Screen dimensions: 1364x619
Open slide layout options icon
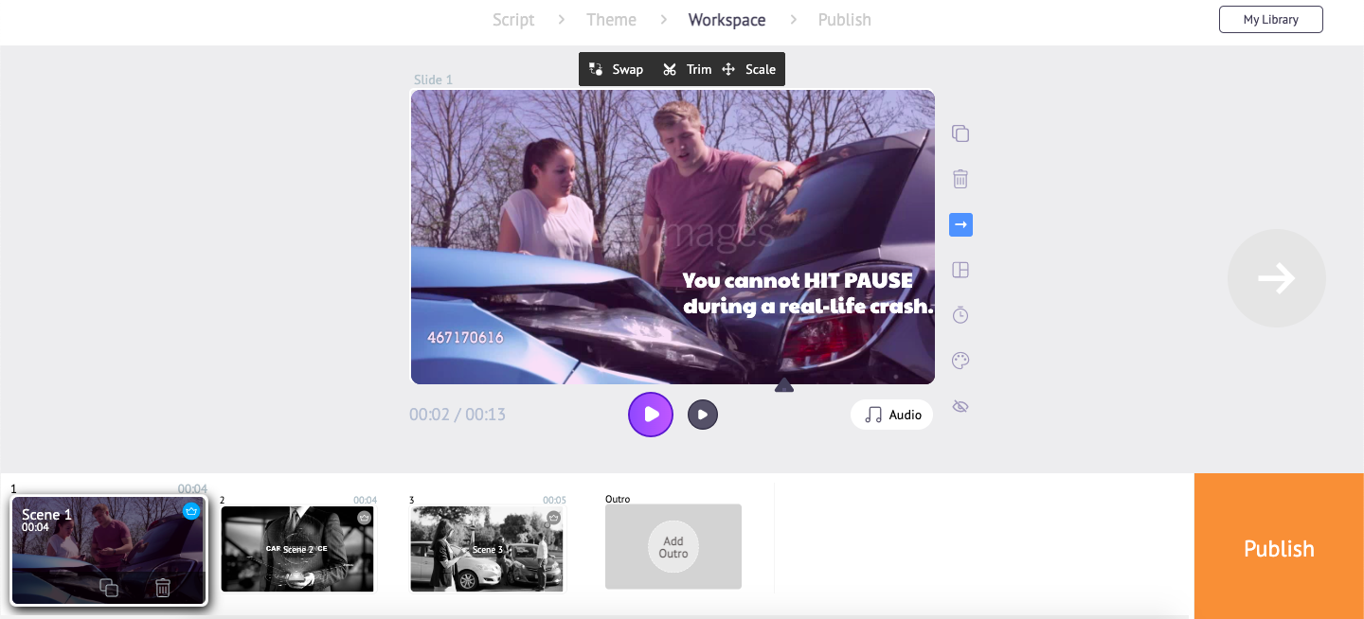(960, 270)
